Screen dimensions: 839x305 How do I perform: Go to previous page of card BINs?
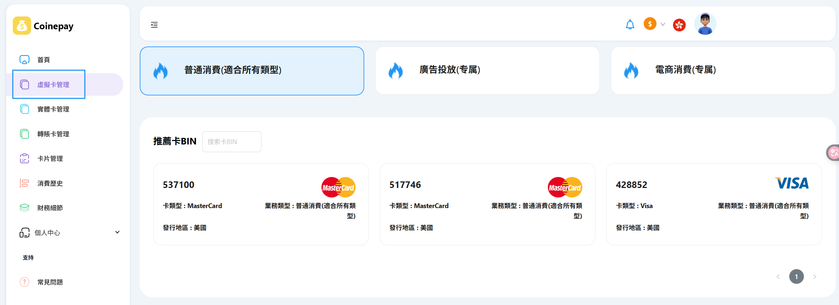[778, 276]
